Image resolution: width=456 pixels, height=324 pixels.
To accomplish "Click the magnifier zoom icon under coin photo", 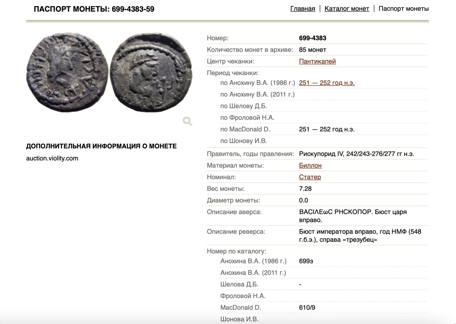I will [188, 121].
